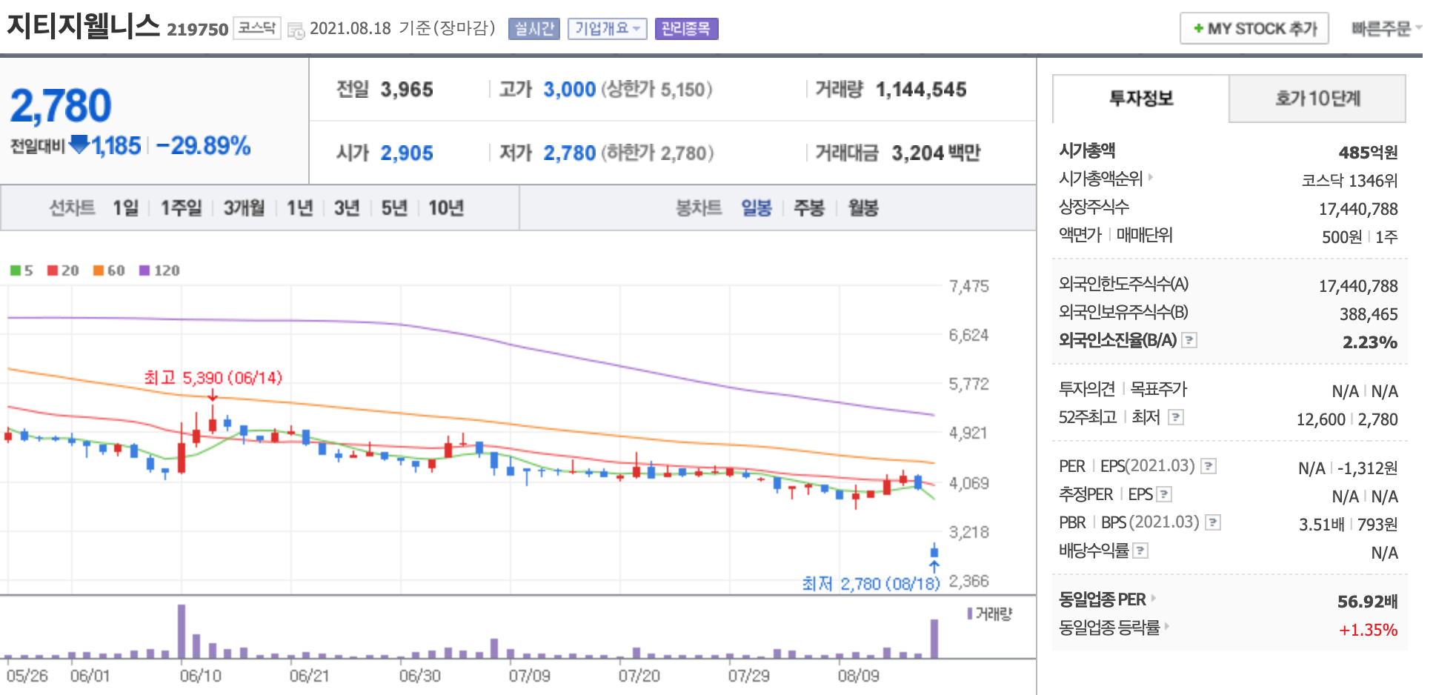Click the -29.89% change value

pos(204,146)
